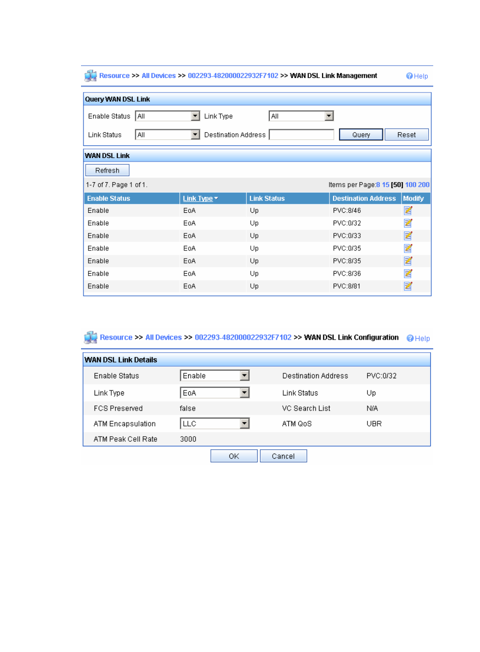Click the FCS Preserved value false
Image resolution: width=480 pixels, height=652 pixels.
pyautogui.click(x=188, y=409)
